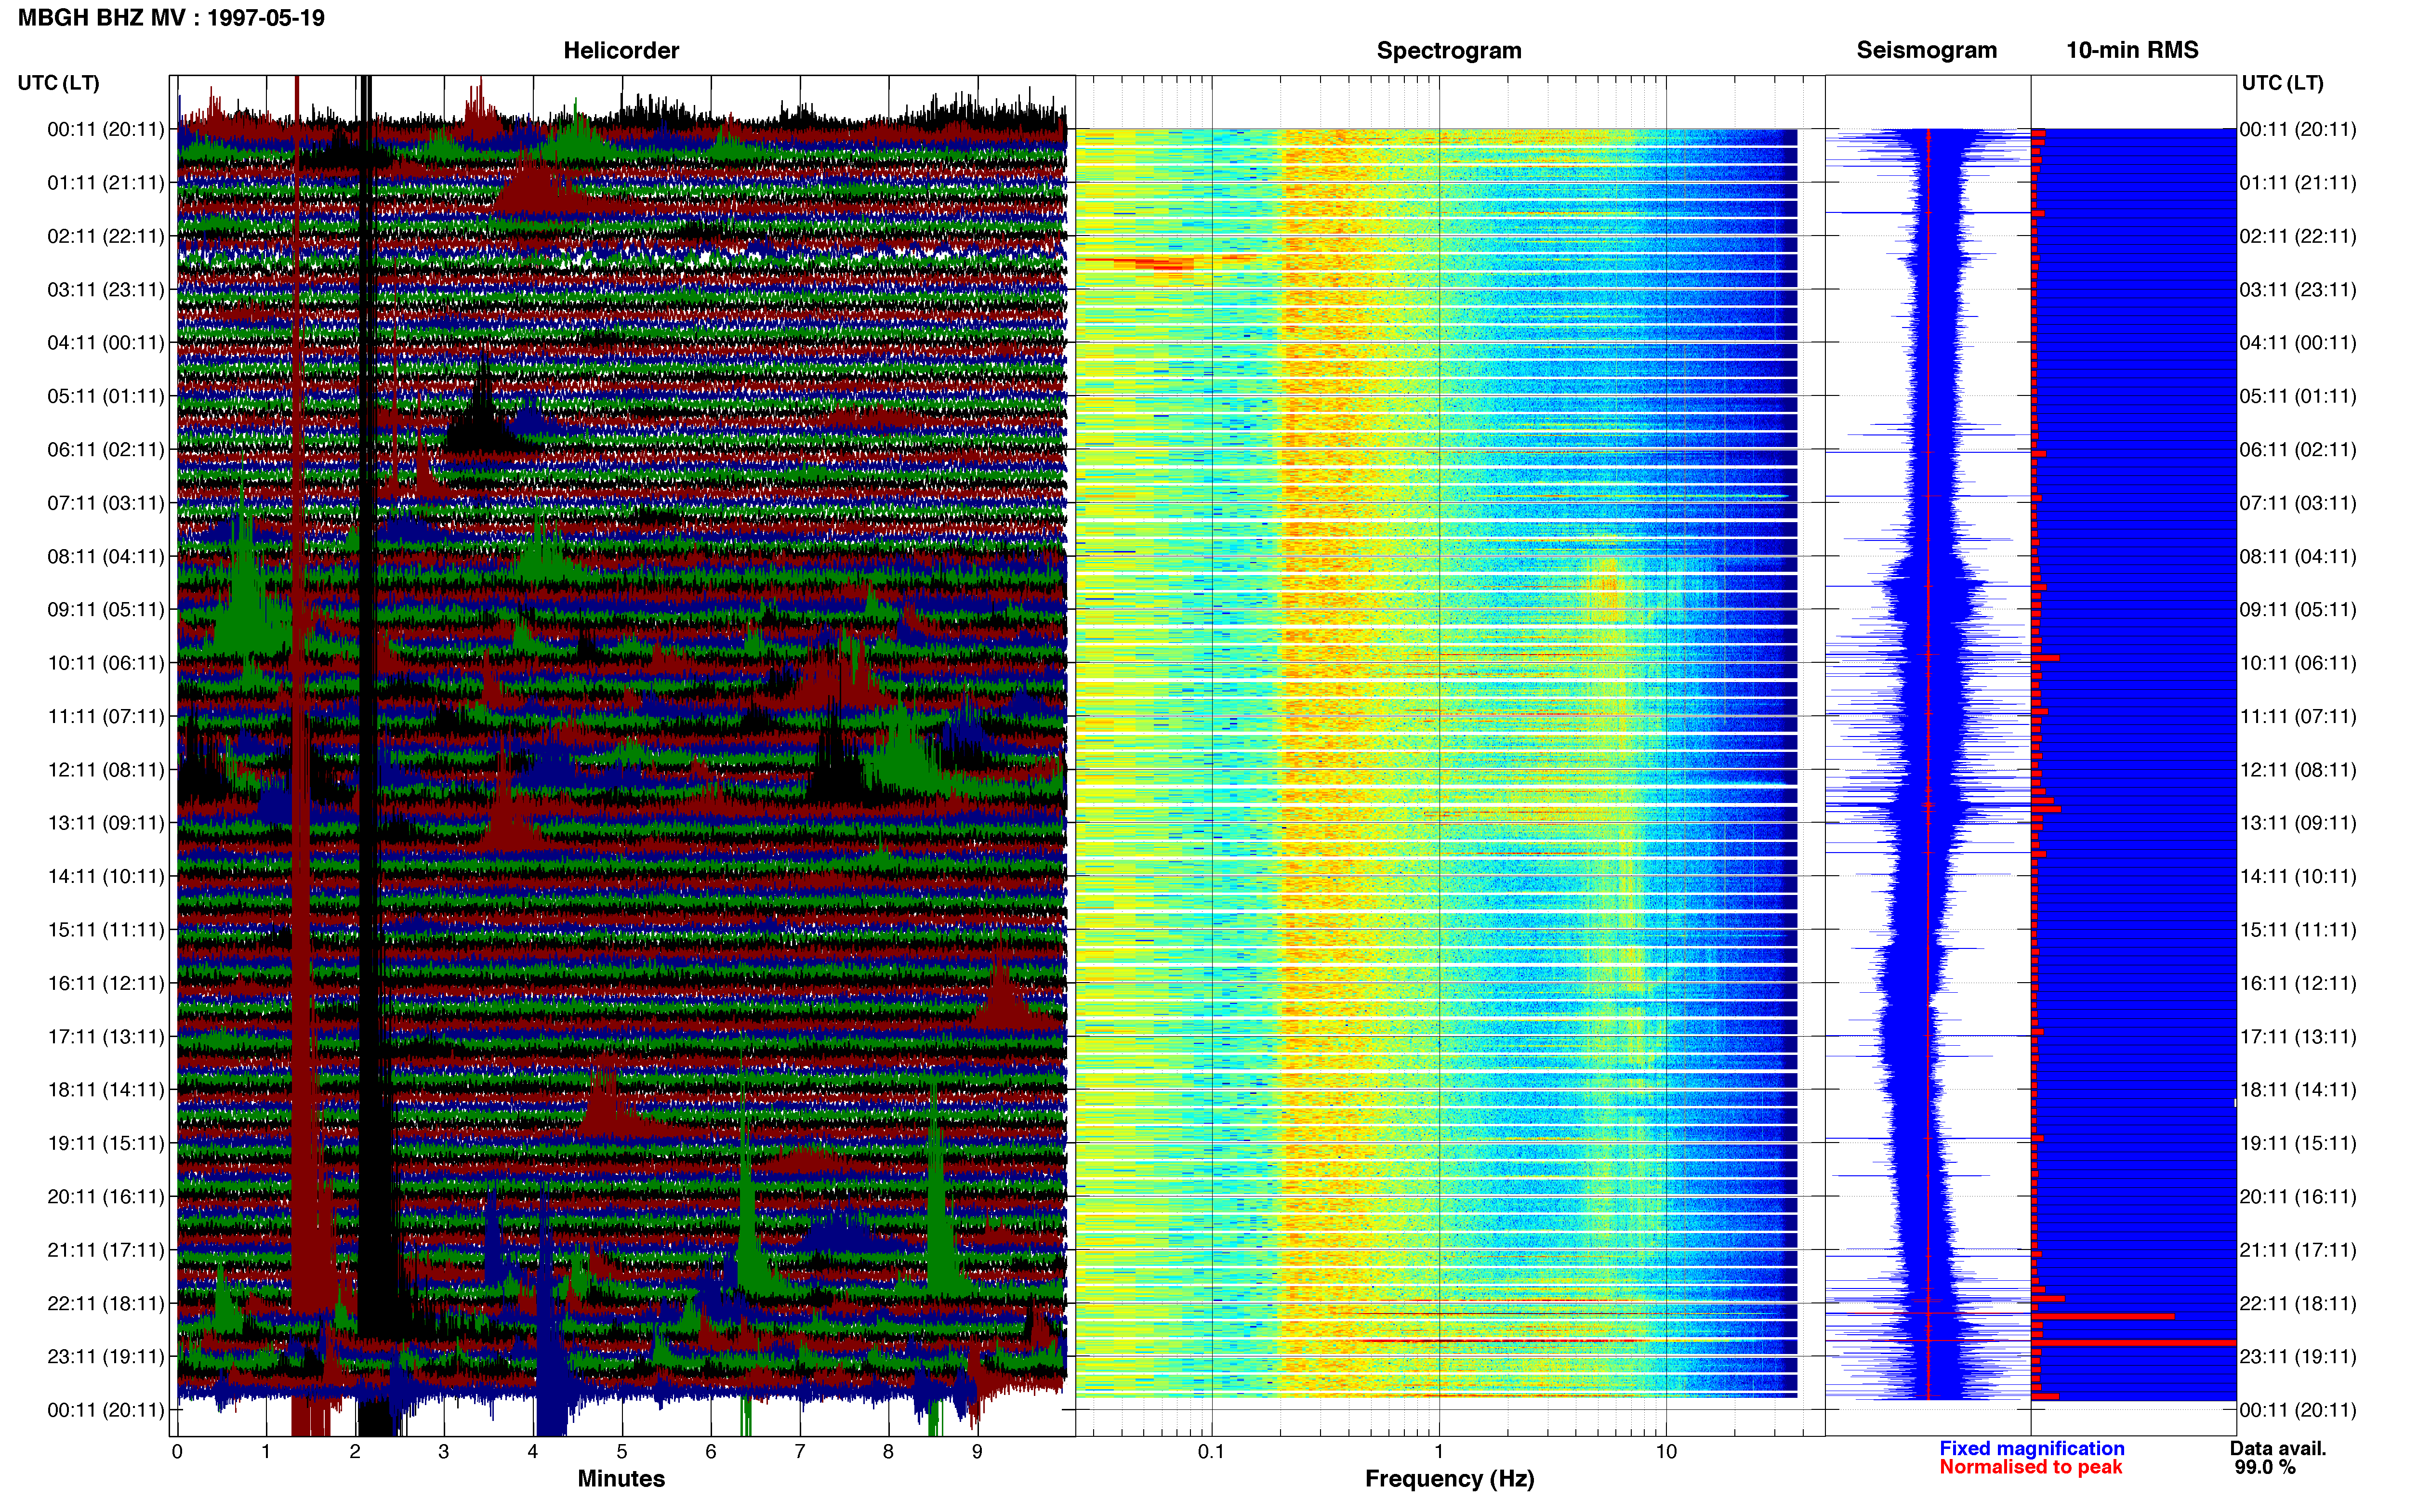Click the left time label '22:11 (18:11)'
Screen dimensions: 2418x1512
click(x=106, y=1304)
